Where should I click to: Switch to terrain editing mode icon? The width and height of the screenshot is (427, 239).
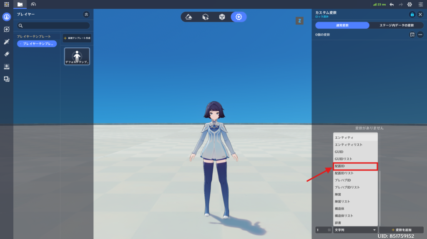pos(189,17)
